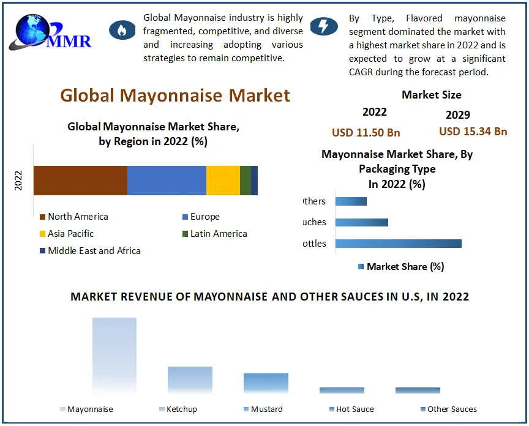Click the brown North America bar segment
Image resolution: width=529 pixels, height=426 pixels.
click(x=80, y=180)
